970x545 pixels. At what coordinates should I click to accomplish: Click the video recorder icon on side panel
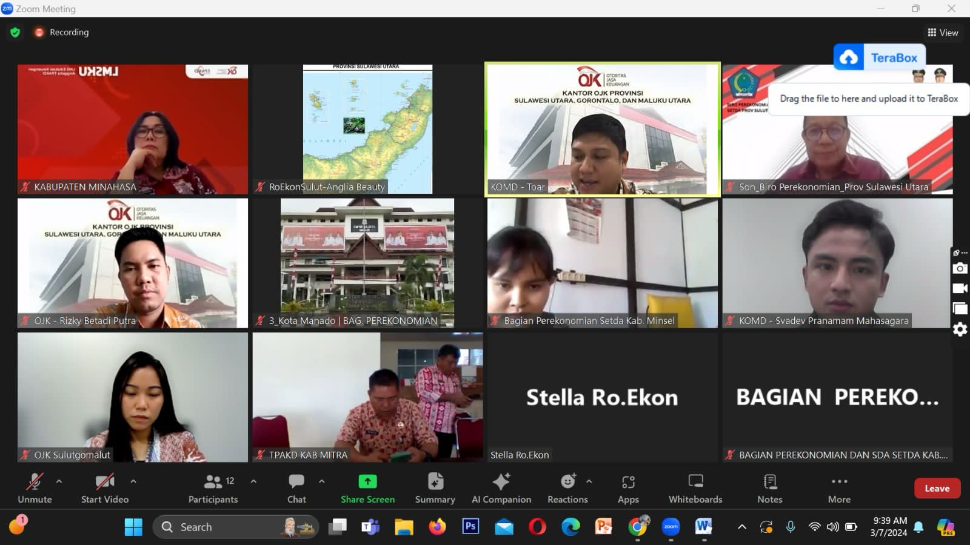click(x=960, y=288)
